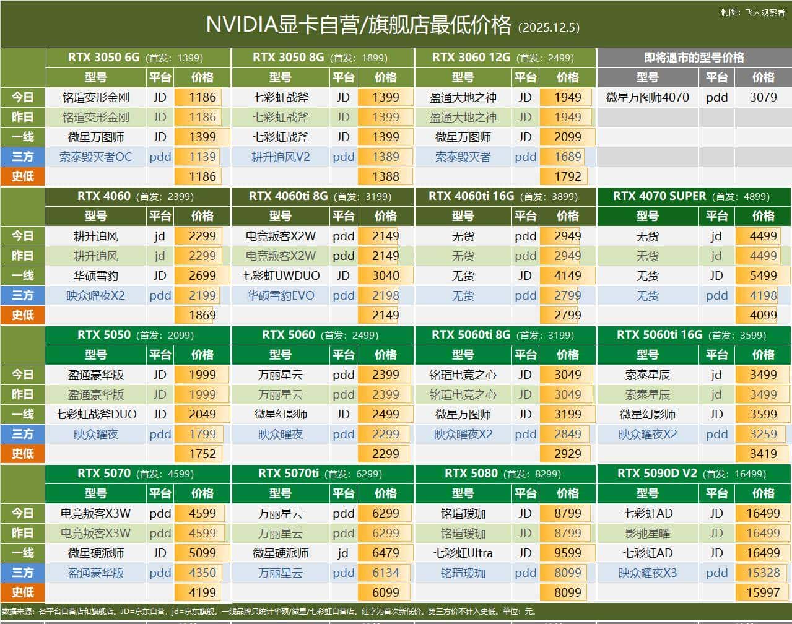Image resolution: width=792 pixels, height=624 pixels.
Task: Click the price 1186 for 铭瑄变形金刚
Action: [x=201, y=97]
